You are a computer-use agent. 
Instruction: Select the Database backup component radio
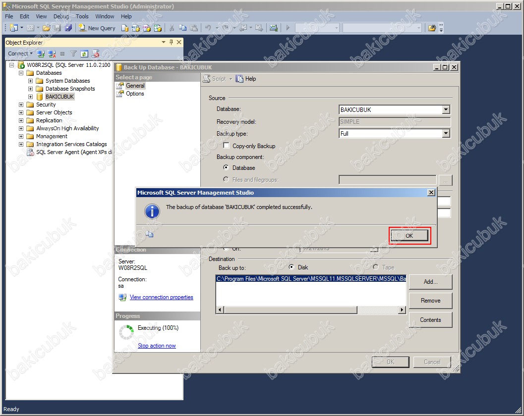(x=226, y=167)
